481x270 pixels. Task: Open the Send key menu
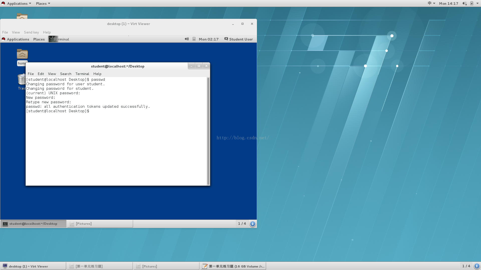[x=31, y=32]
